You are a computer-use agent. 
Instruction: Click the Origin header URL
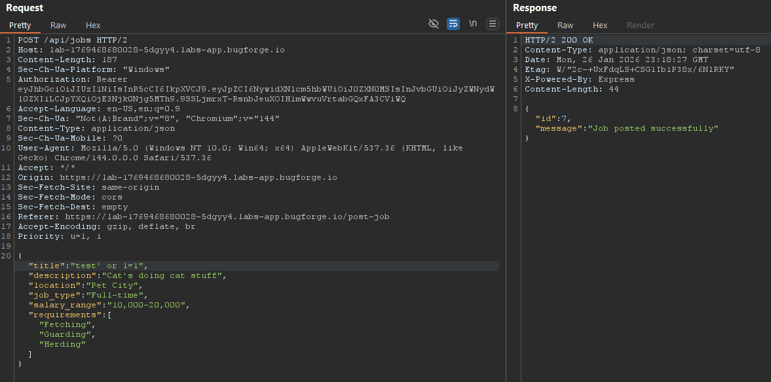pos(198,177)
